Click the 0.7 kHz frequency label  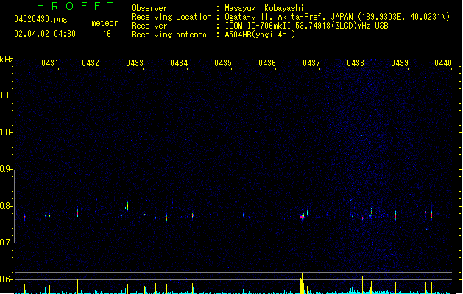pyautogui.click(x=6, y=243)
